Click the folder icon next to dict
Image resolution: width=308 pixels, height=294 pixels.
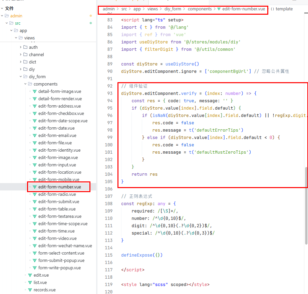pos(25,62)
